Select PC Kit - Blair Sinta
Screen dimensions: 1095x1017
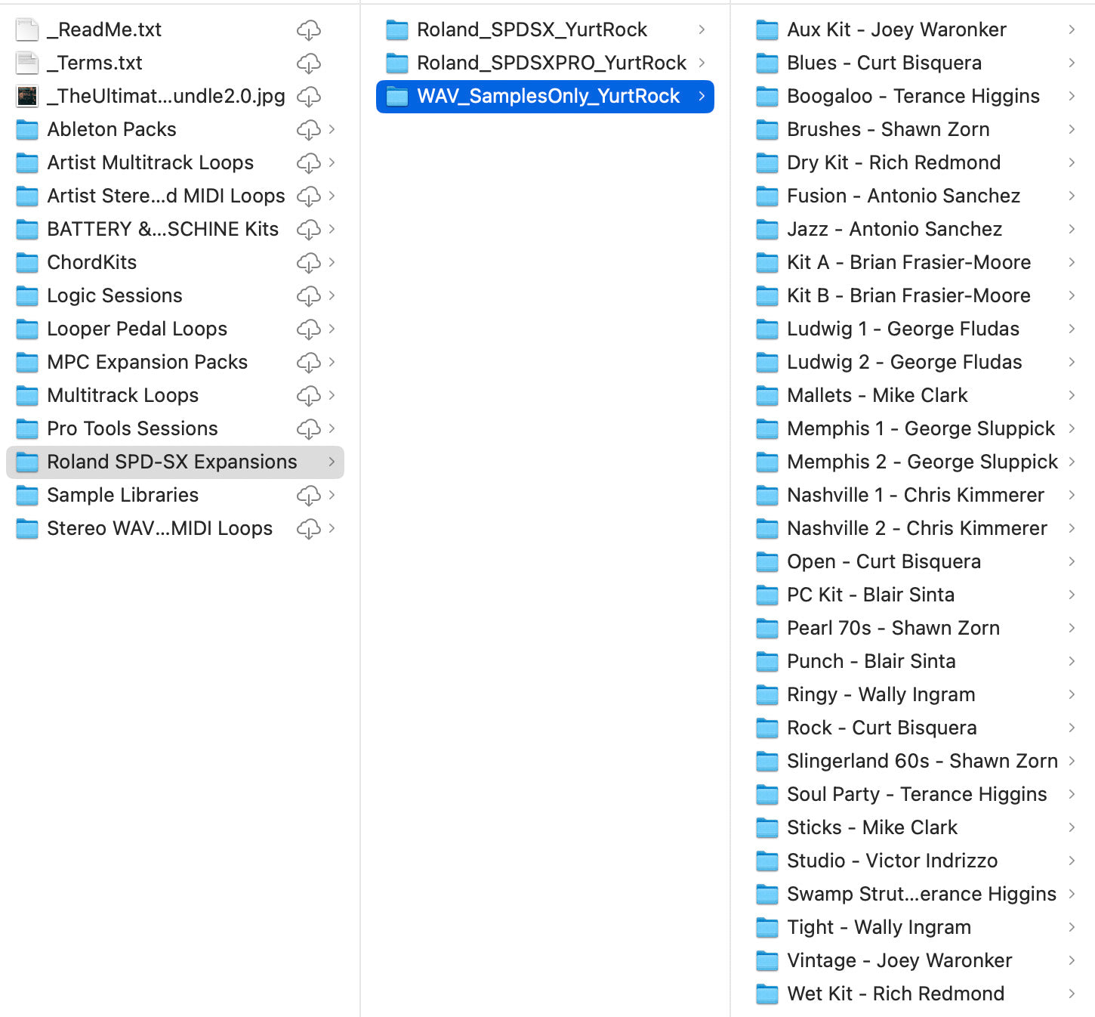click(x=915, y=595)
